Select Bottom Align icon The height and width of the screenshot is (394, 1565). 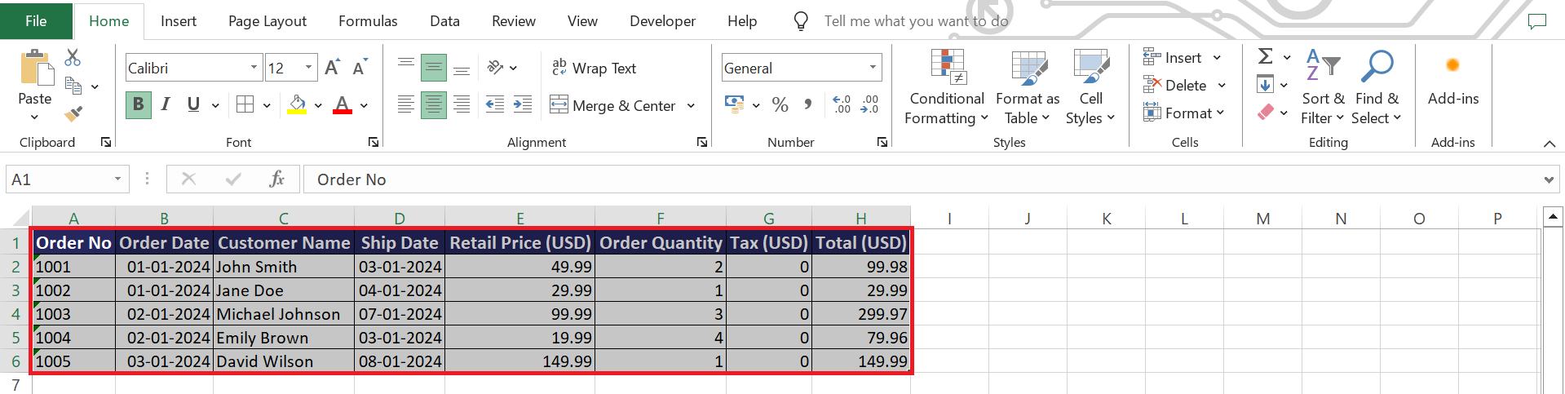click(x=462, y=68)
